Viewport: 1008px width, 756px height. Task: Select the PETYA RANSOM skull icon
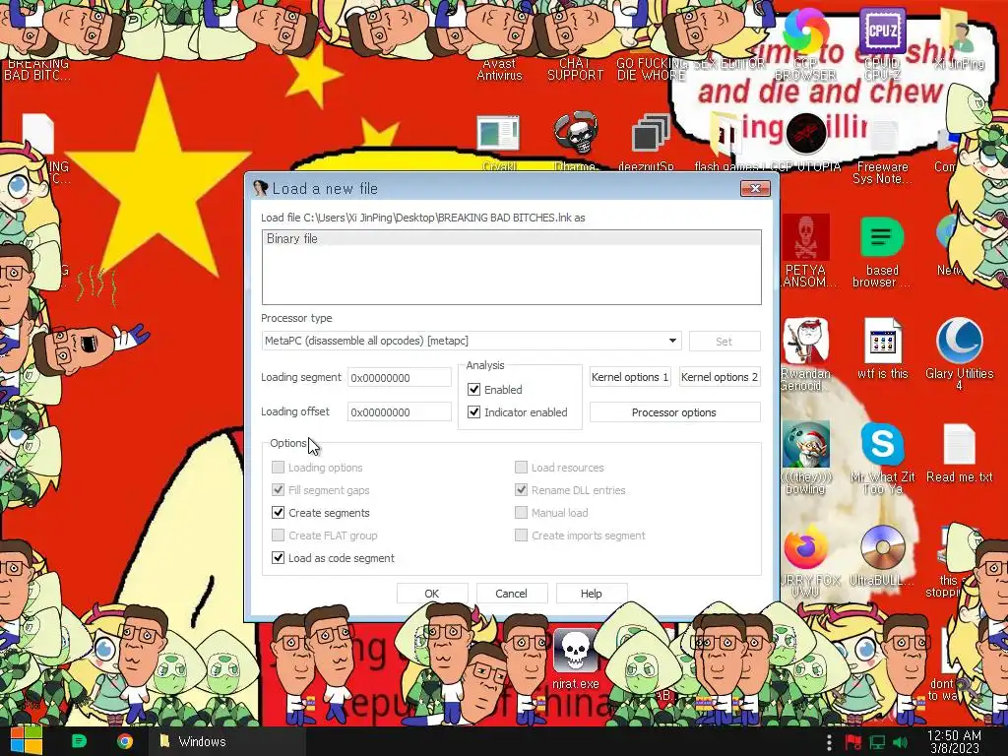coord(805,237)
